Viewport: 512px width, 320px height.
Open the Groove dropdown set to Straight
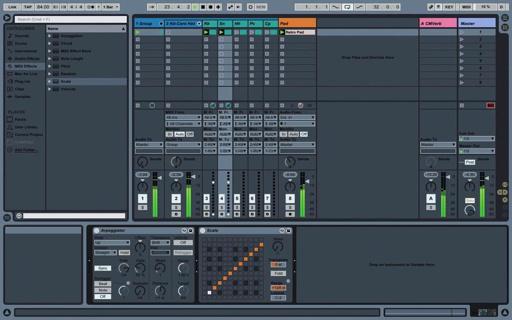(x=105, y=253)
